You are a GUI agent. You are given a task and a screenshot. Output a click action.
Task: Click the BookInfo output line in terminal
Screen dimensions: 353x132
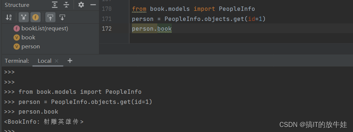[44, 122]
